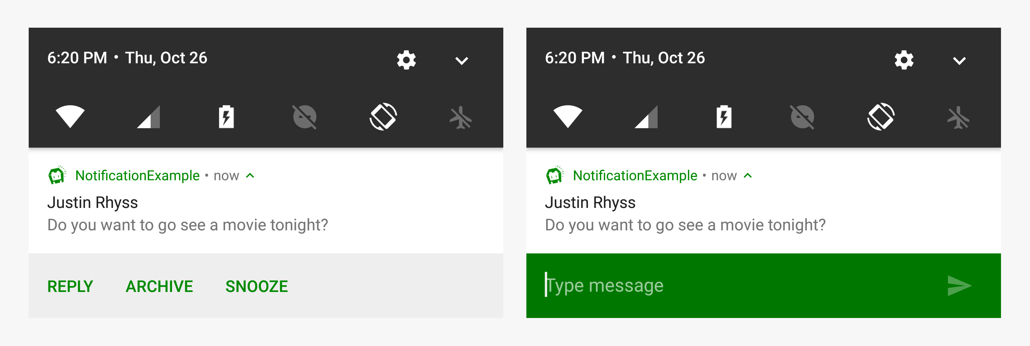The width and height of the screenshot is (1030, 346).
Task: Tap NotificationExample app icon above the green reply bar
Action: tap(555, 175)
